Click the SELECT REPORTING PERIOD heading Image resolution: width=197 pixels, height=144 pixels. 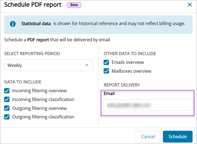pos(32,54)
